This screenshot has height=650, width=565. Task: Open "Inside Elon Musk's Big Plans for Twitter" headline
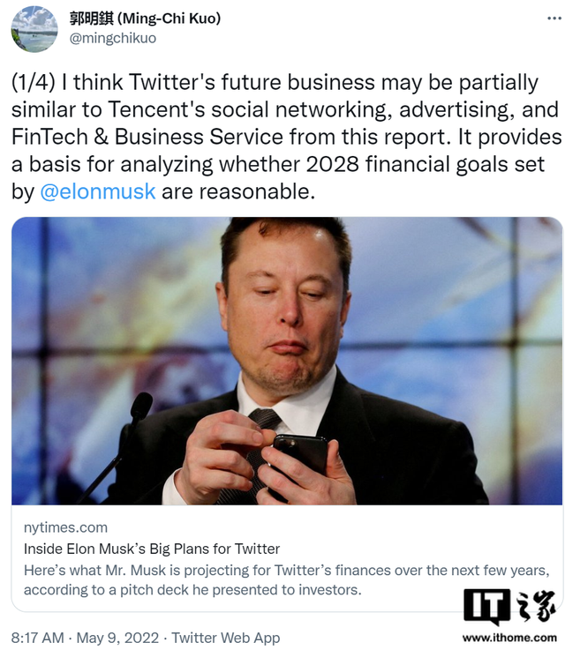click(x=152, y=549)
